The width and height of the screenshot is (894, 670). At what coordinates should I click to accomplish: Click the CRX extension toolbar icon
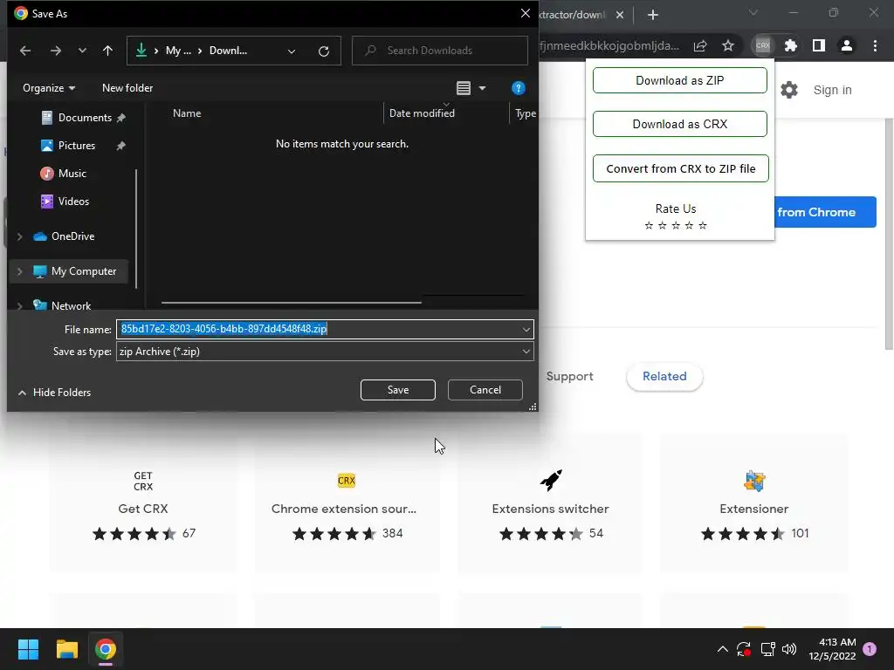pos(763,45)
